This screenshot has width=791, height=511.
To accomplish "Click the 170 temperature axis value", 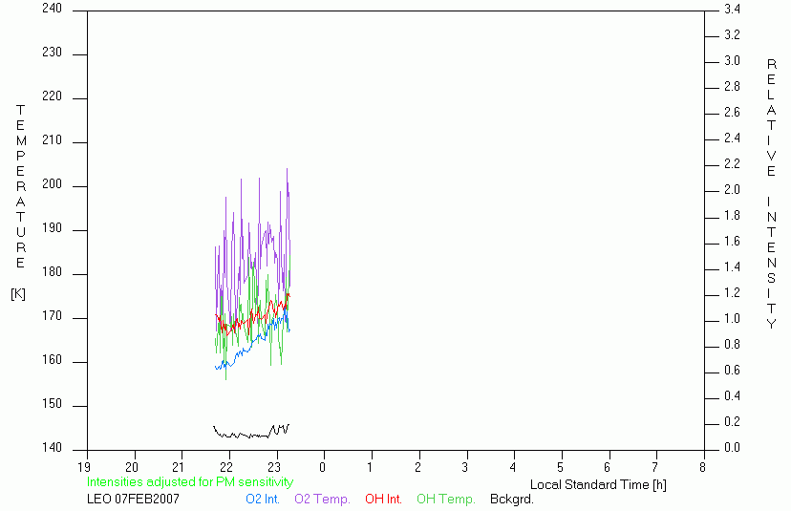I will 52,316.
